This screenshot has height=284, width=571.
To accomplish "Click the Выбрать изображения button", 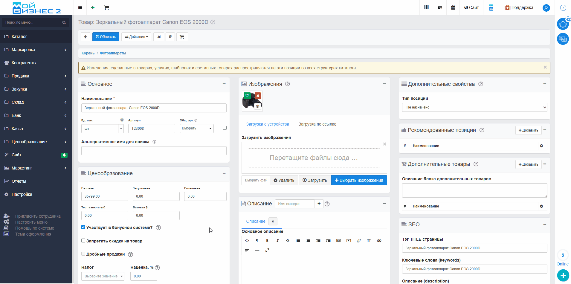I will [359, 180].
